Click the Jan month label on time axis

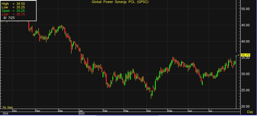81,111
